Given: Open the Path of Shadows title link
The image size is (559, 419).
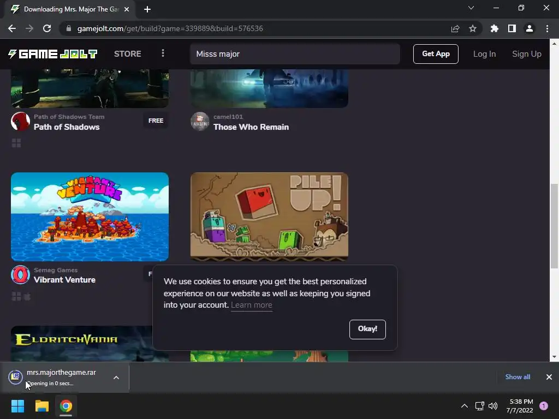Looking at the screenshot, I should (x=67, y=127).
